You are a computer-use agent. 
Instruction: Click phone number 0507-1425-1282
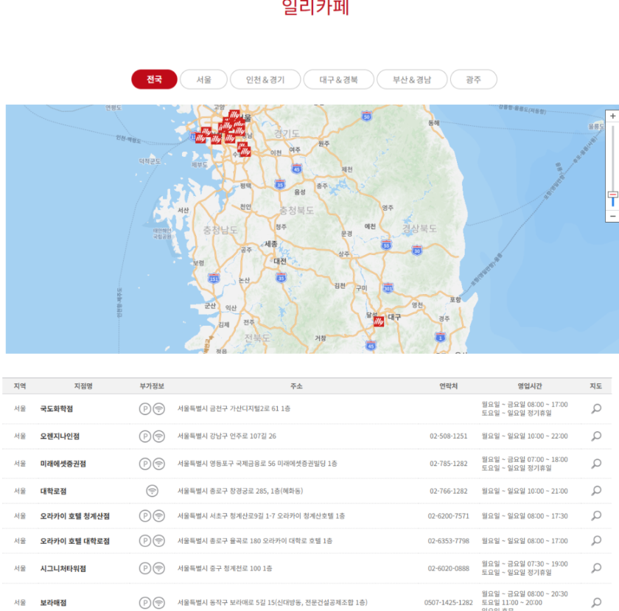point(449,603)
